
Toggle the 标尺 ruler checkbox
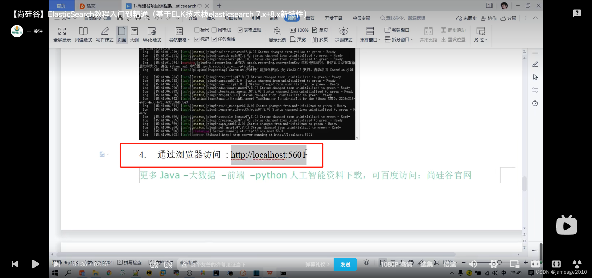point(196,30)
